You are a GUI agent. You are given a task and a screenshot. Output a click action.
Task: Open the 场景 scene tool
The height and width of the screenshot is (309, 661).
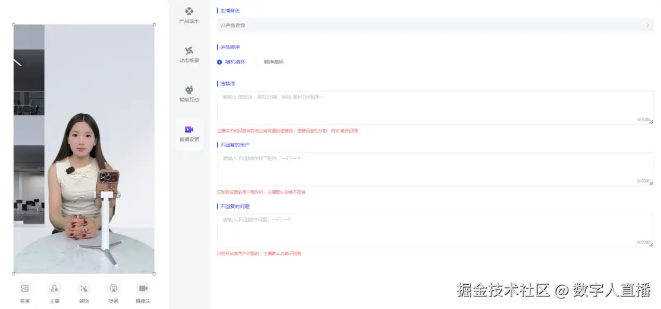[x=114, y=293]
